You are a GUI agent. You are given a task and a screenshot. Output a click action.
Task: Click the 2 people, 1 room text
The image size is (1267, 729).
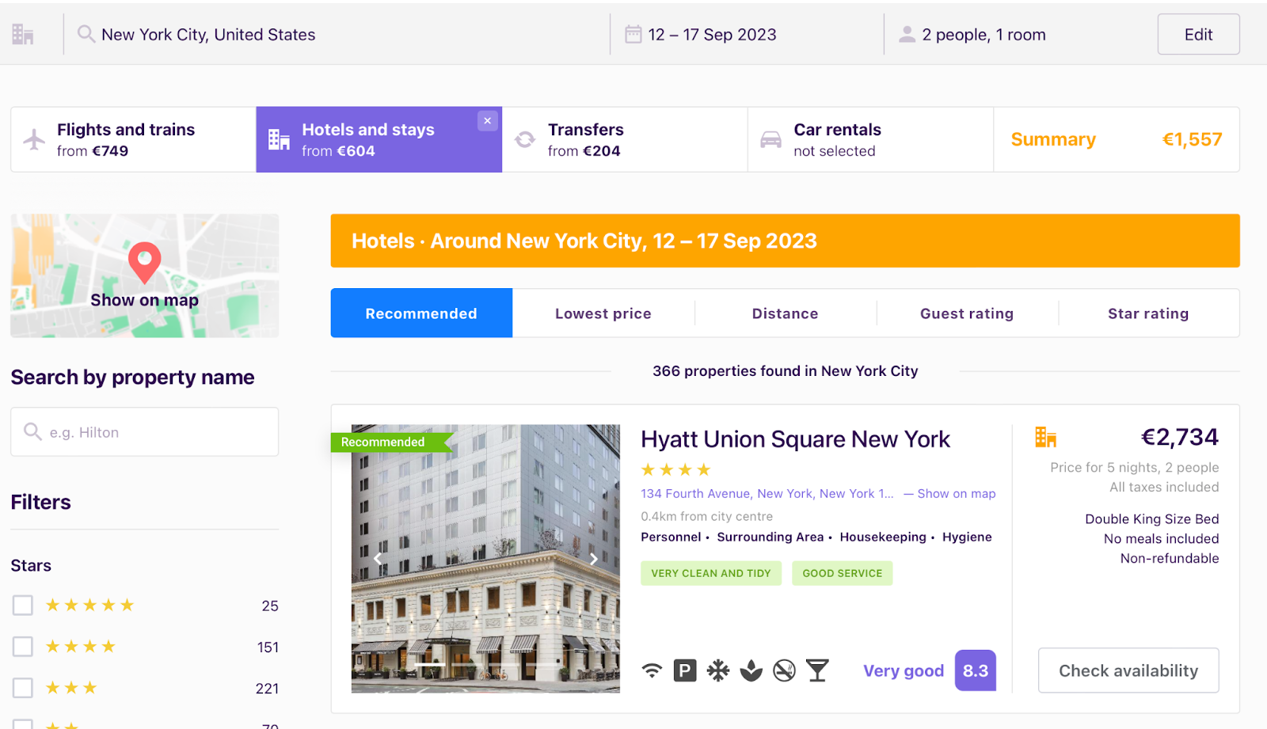point(984,34)
